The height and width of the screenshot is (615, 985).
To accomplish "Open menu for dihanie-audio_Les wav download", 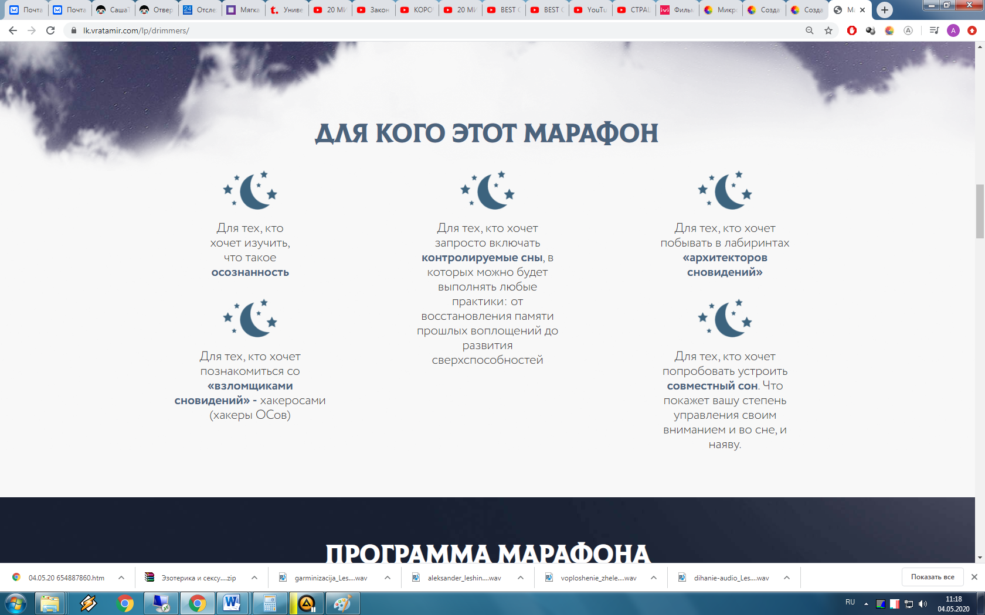I will 787,578.
